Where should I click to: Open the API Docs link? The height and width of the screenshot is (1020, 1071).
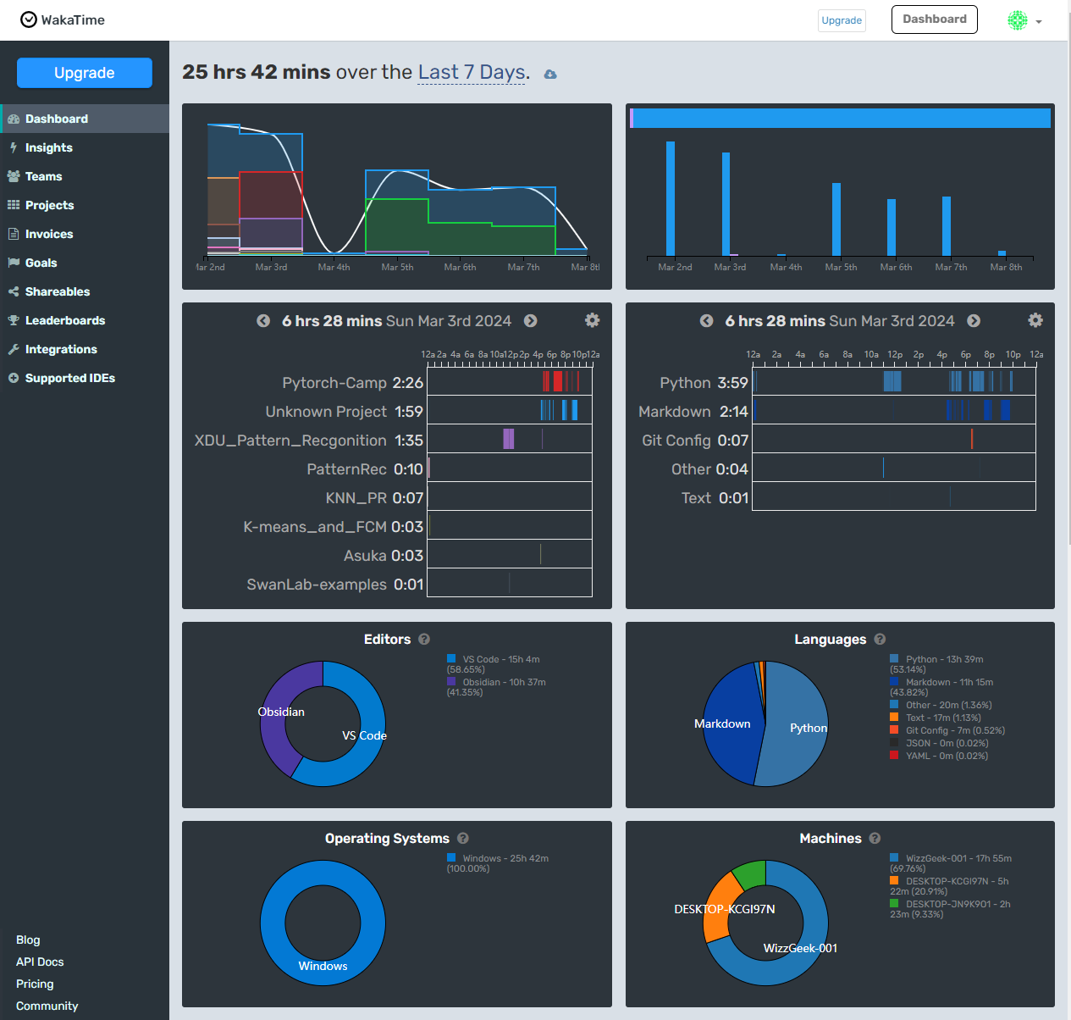pos(40,962)
